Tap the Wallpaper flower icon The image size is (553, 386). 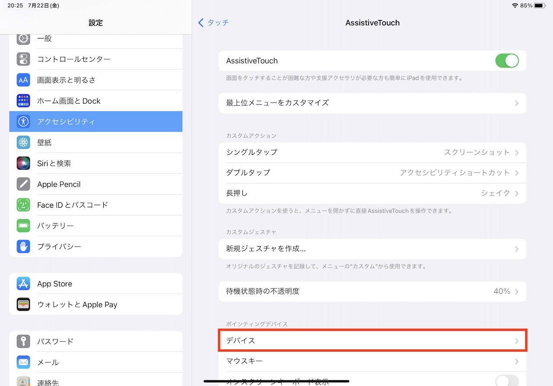(23, 142)
